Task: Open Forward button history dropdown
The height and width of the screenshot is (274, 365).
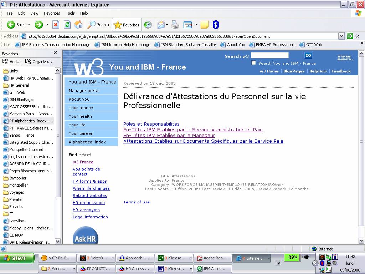Action: coord(47,25)
